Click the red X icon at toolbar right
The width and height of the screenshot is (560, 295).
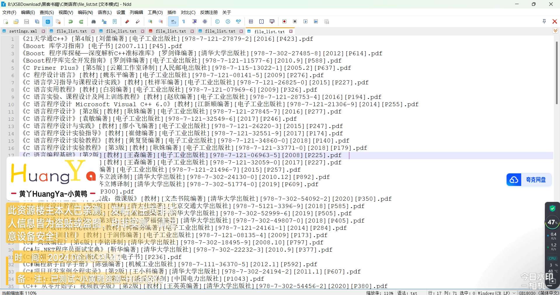(554, 22)
